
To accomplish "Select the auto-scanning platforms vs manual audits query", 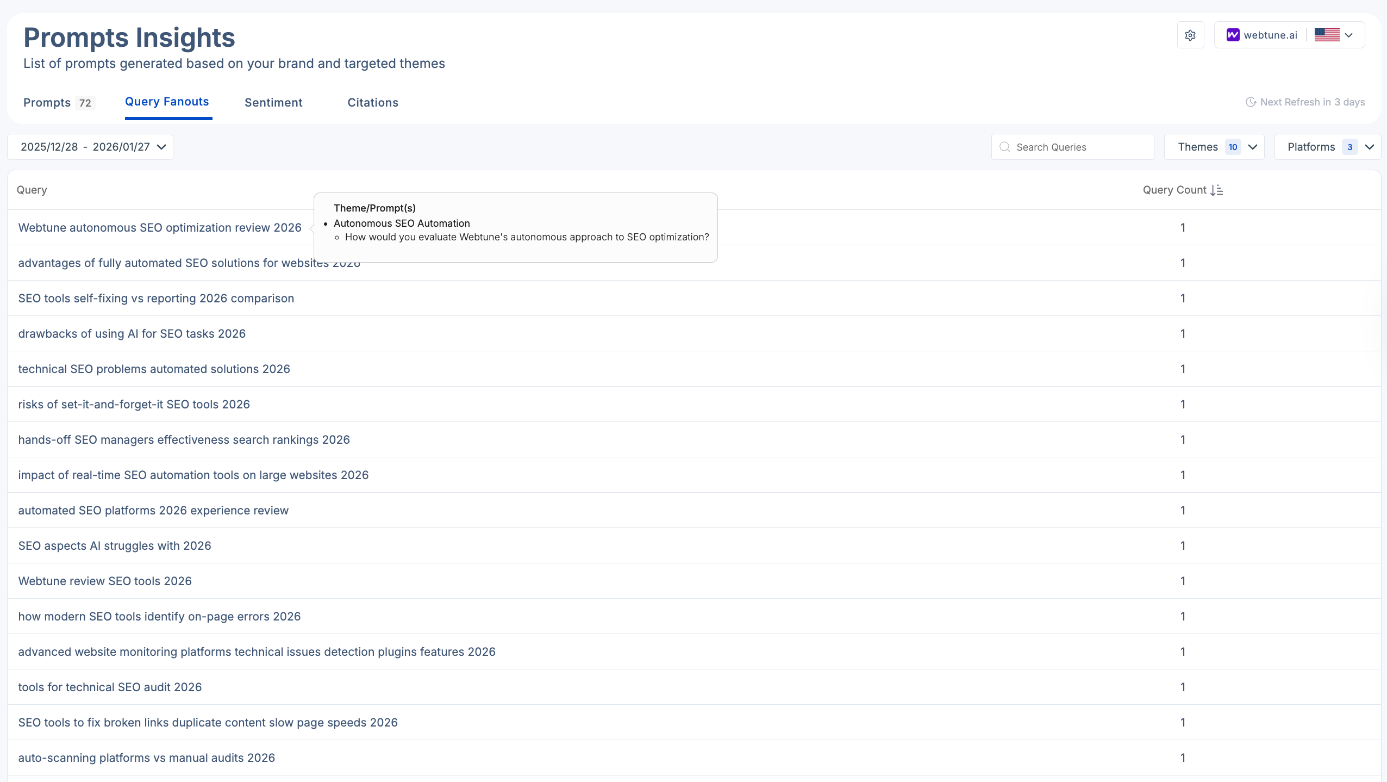I will tap(146, 758).
